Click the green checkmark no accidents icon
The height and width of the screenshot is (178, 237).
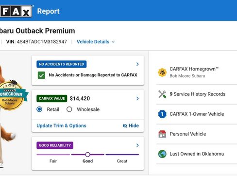[41, 75]
